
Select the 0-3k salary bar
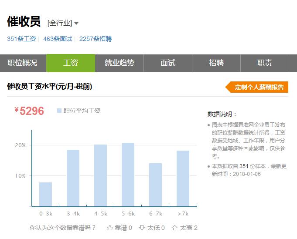45,194
